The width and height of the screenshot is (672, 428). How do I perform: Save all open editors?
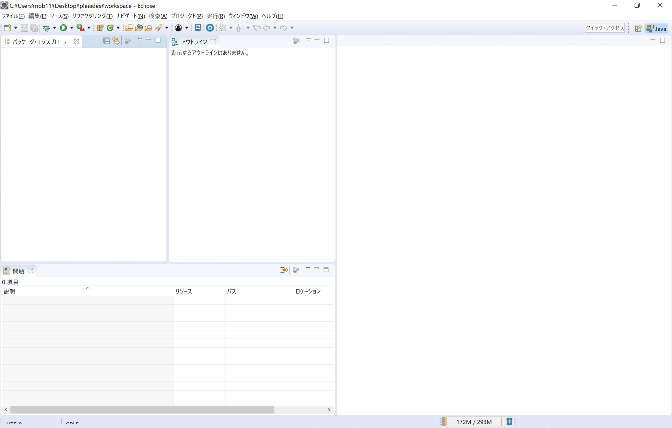[33, 28]
